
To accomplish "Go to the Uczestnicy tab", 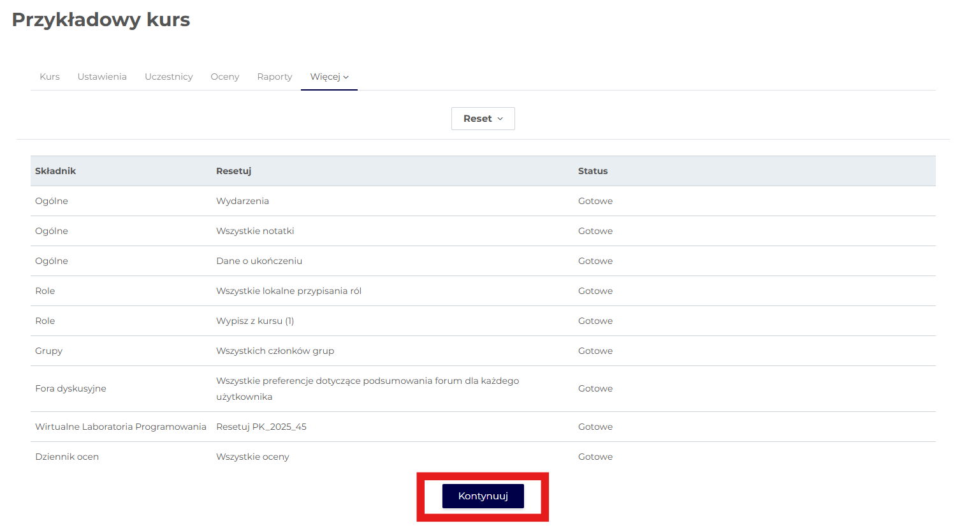I will point(168,77).
